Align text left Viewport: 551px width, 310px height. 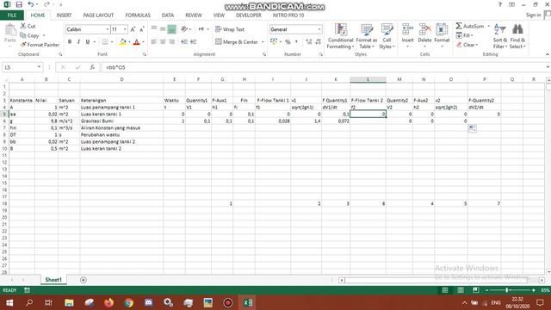click(154, 42)
